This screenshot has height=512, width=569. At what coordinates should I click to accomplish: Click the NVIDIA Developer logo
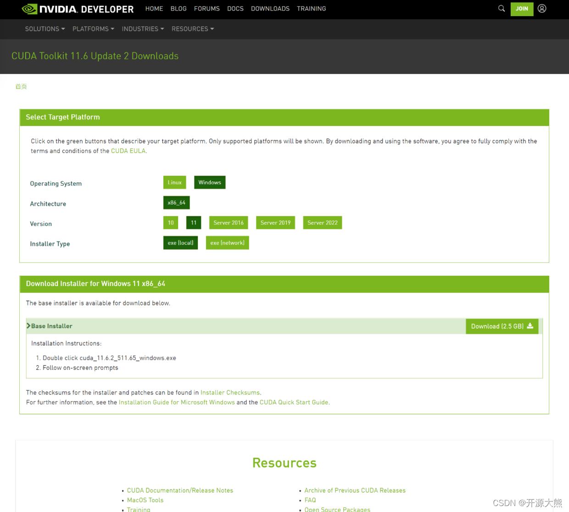coord(78,9)
